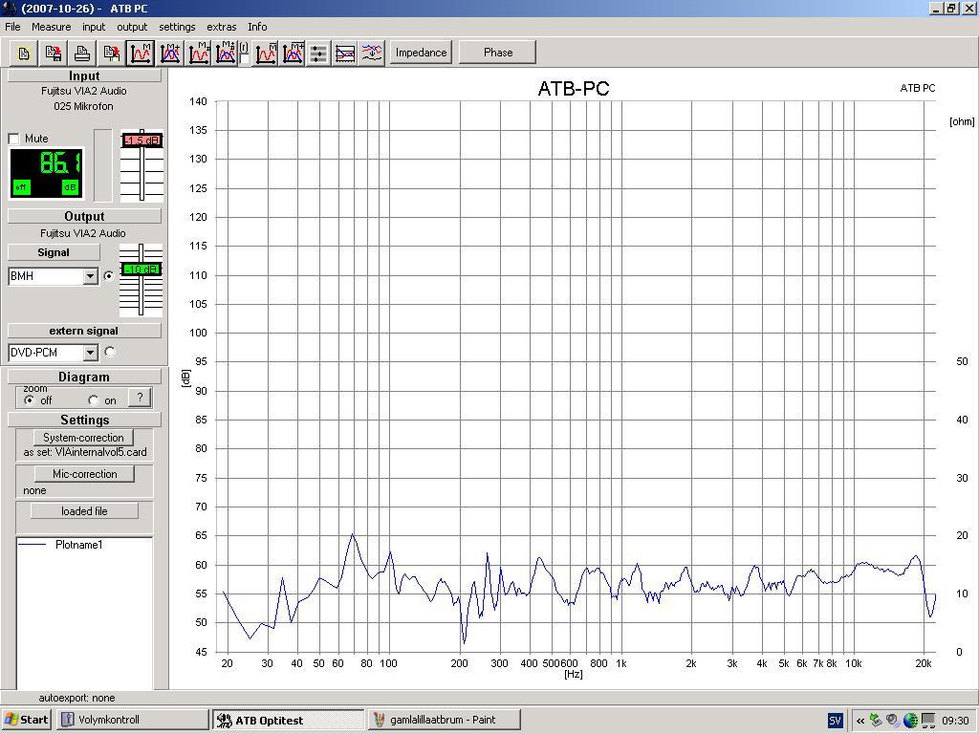Screen dimensions: 979x734
Task: Click the eff indicator on level display
Action: [21, 187]
